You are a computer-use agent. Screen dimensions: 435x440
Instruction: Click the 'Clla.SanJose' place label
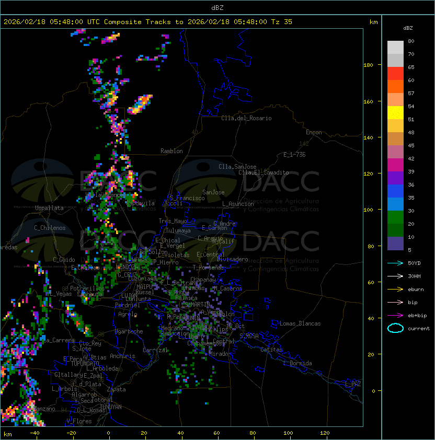[x=237, y=167]
